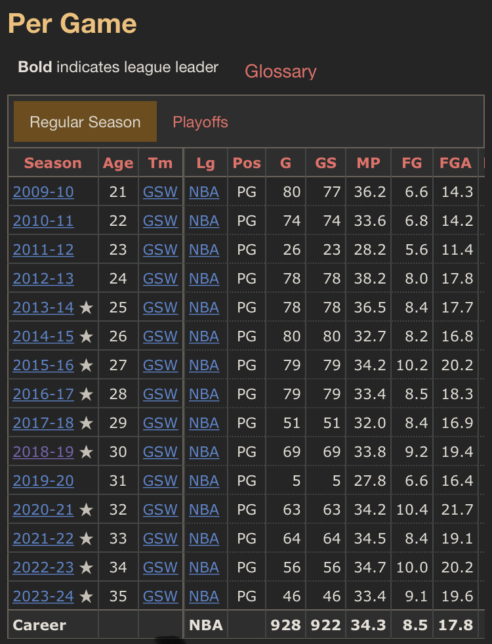
Task: Select the Regular Season tab
Action: (85, 121)
